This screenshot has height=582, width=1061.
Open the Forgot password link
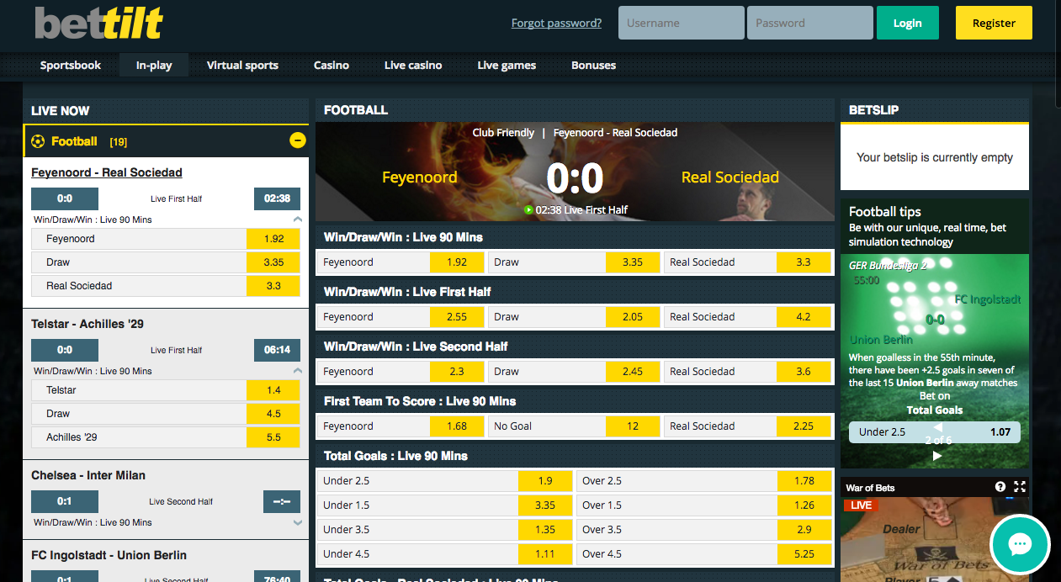[x=556, y=23]
